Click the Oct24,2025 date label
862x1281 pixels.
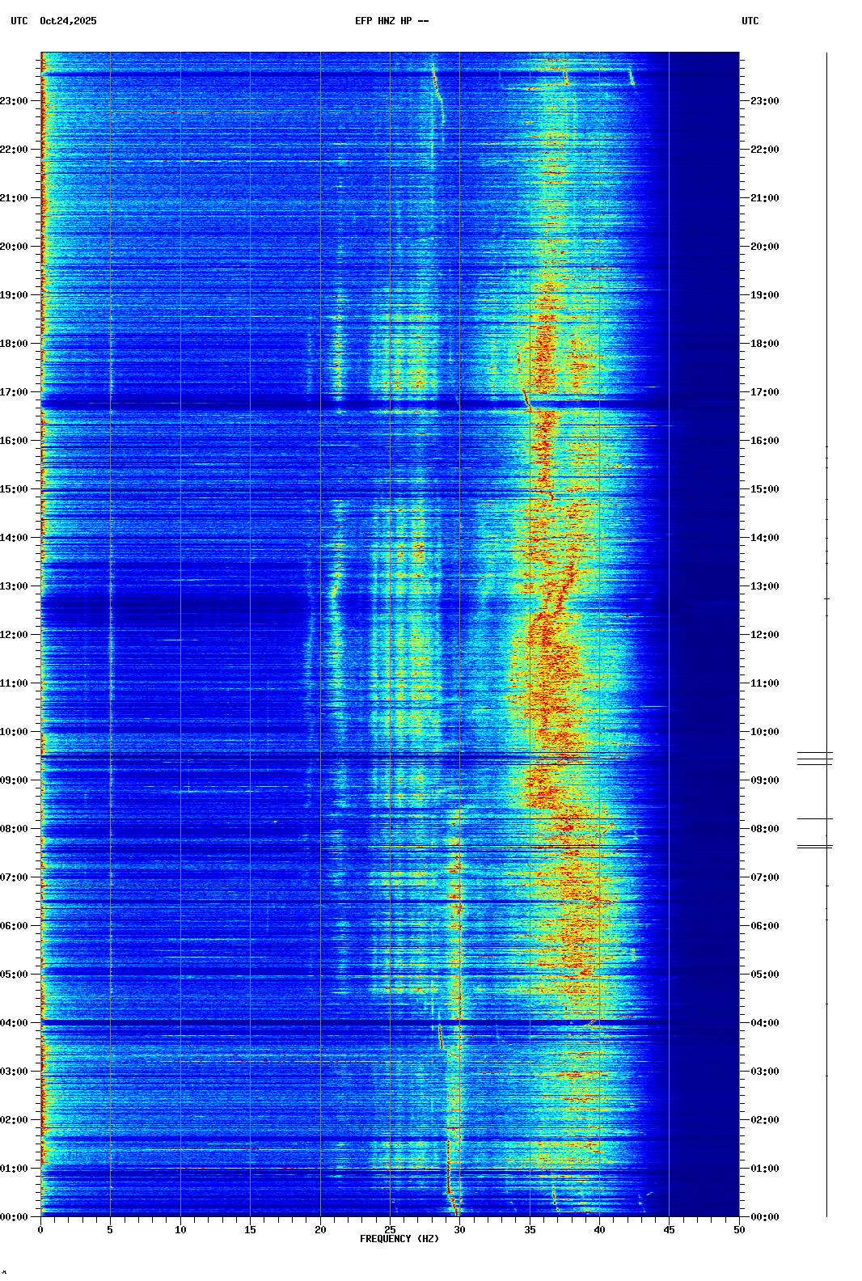pos(68,21)
